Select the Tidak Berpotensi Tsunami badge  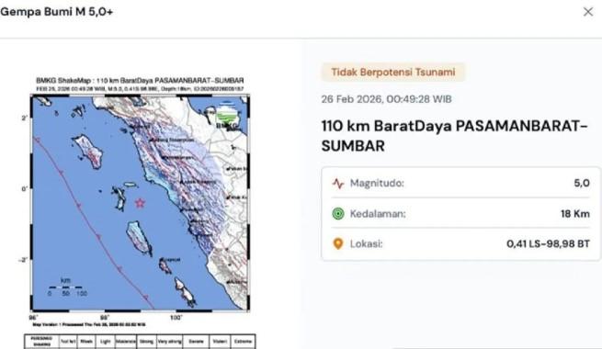(x=393, y=73)
